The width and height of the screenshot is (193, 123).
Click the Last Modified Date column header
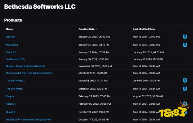tap(144, 29)
